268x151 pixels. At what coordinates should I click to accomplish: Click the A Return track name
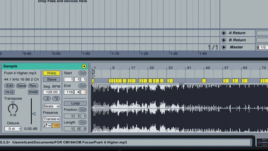[237, 33]
